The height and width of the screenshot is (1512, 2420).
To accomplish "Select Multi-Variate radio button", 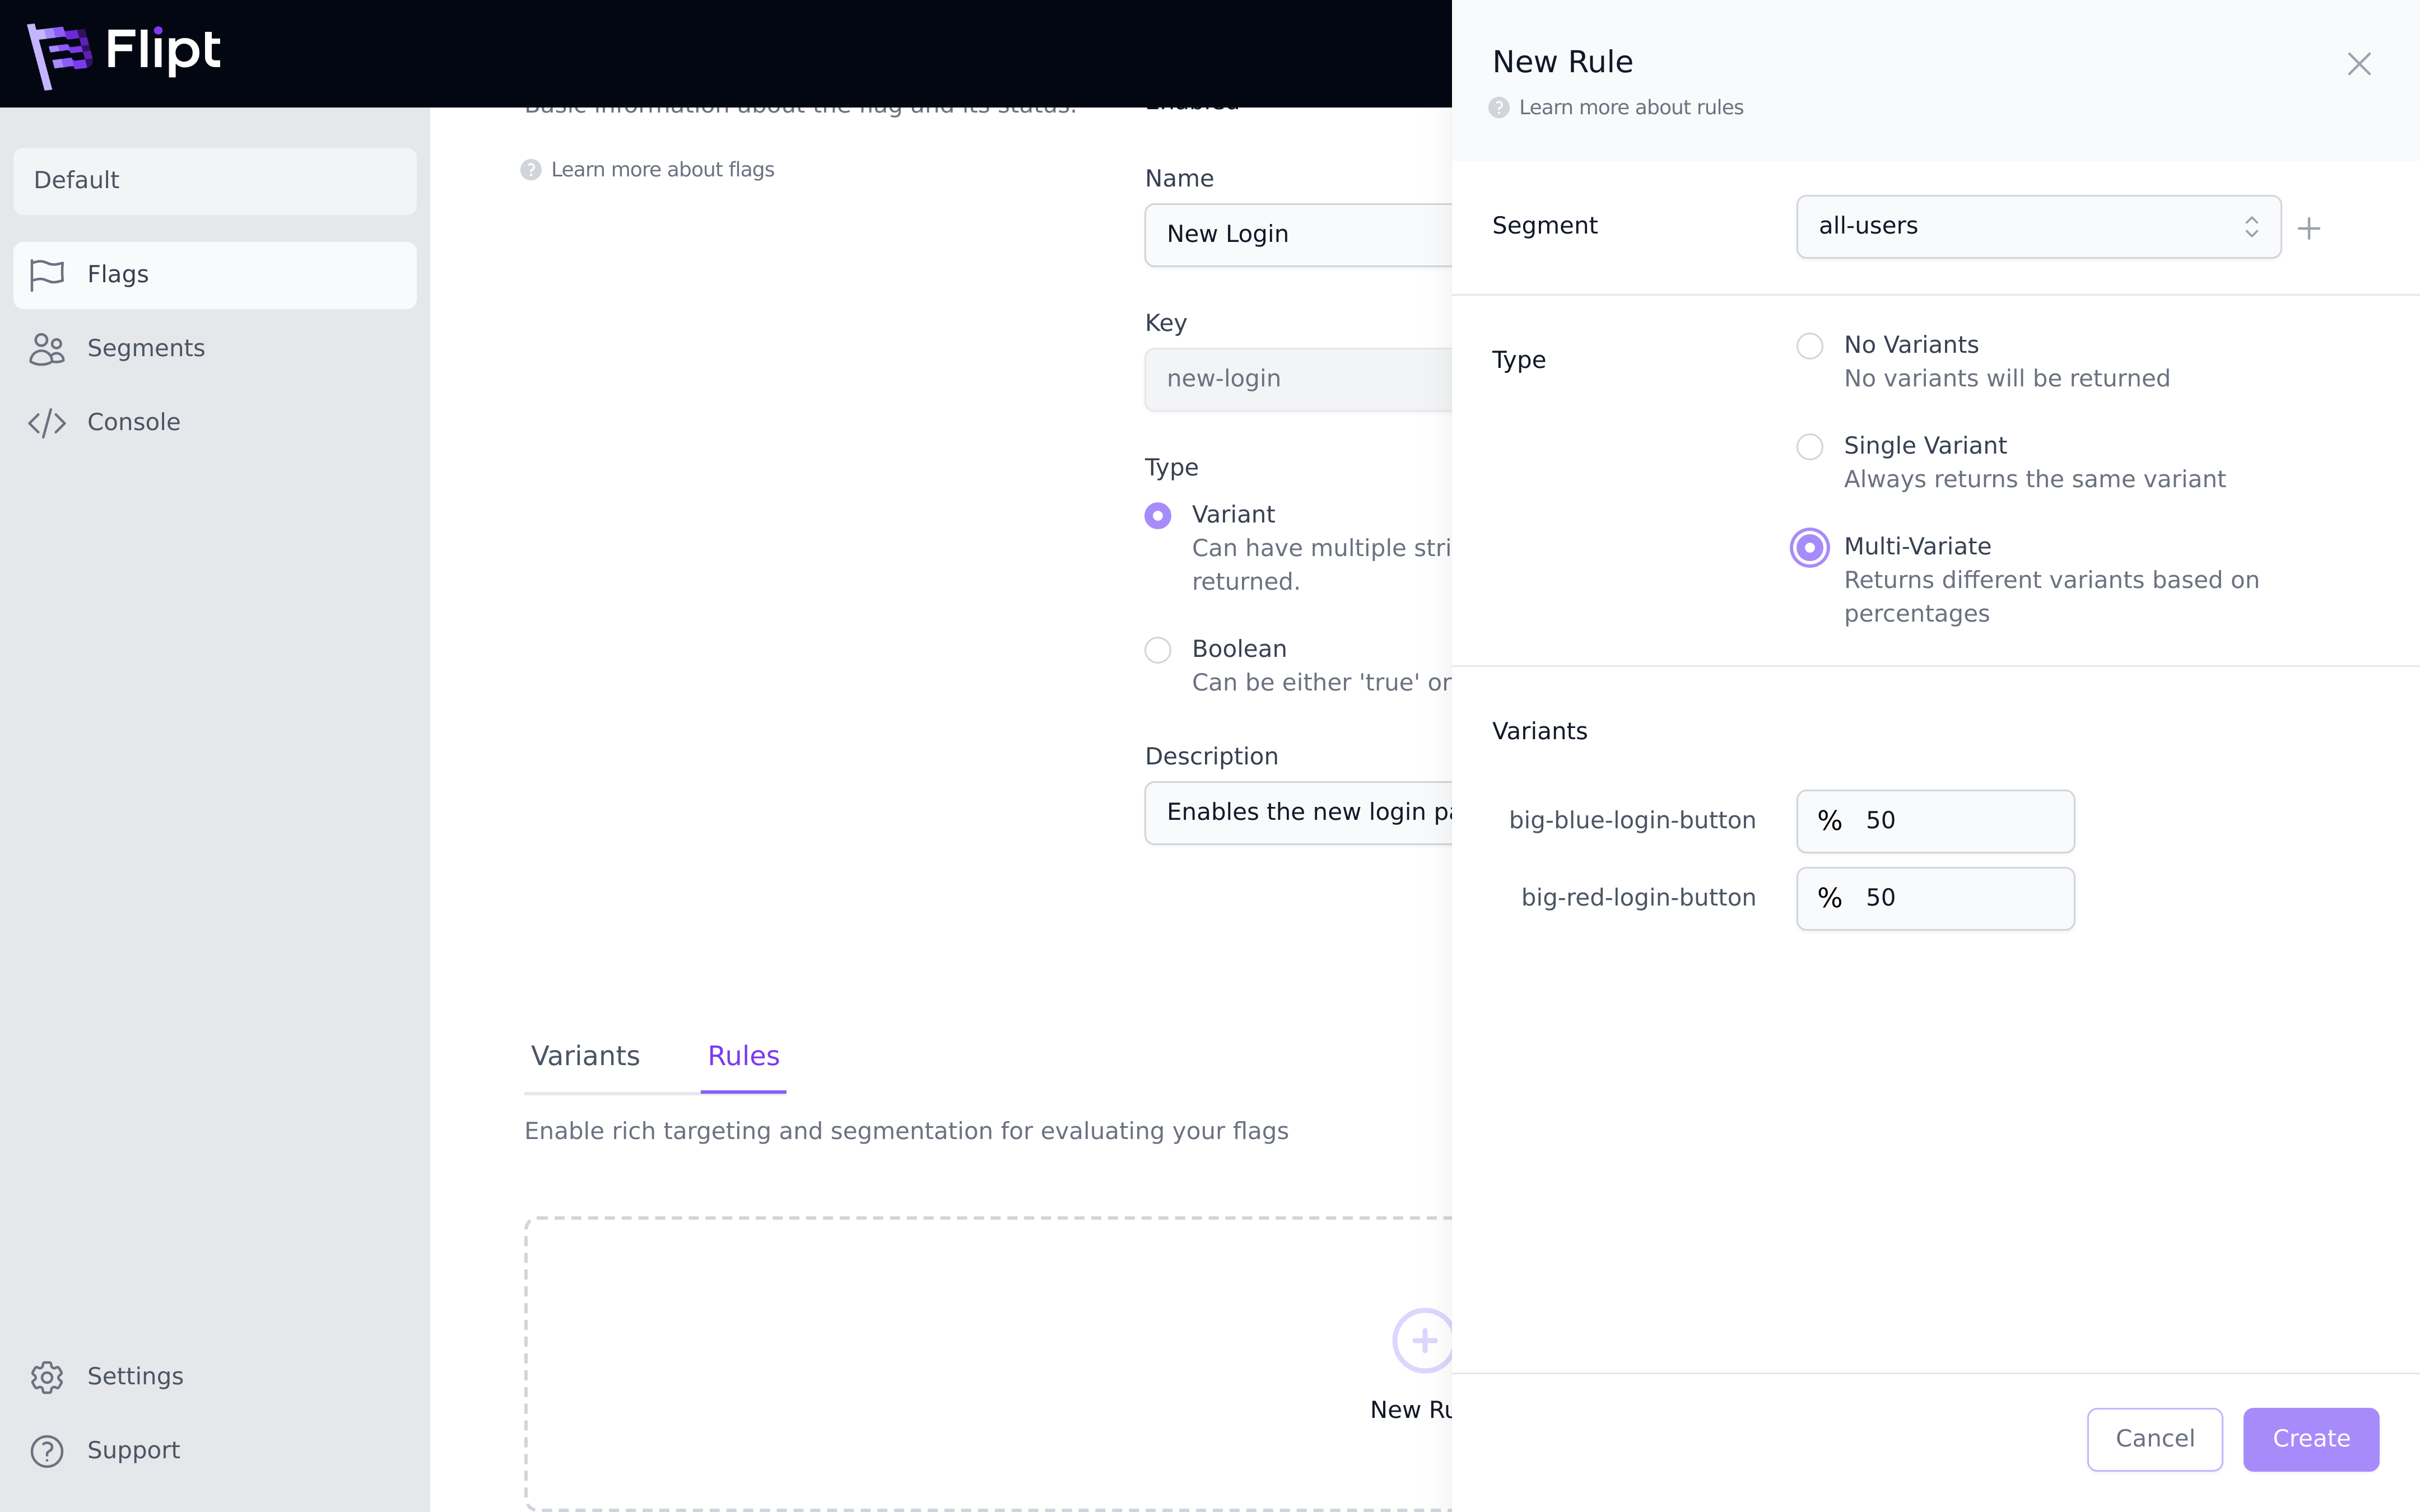I will click(1808, 545).
